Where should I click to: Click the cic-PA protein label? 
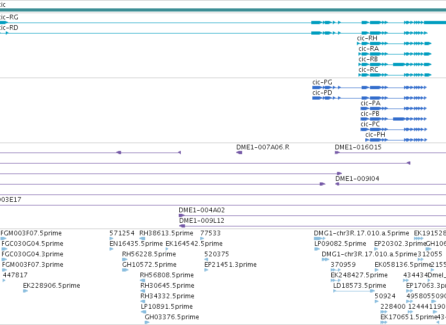371,103
